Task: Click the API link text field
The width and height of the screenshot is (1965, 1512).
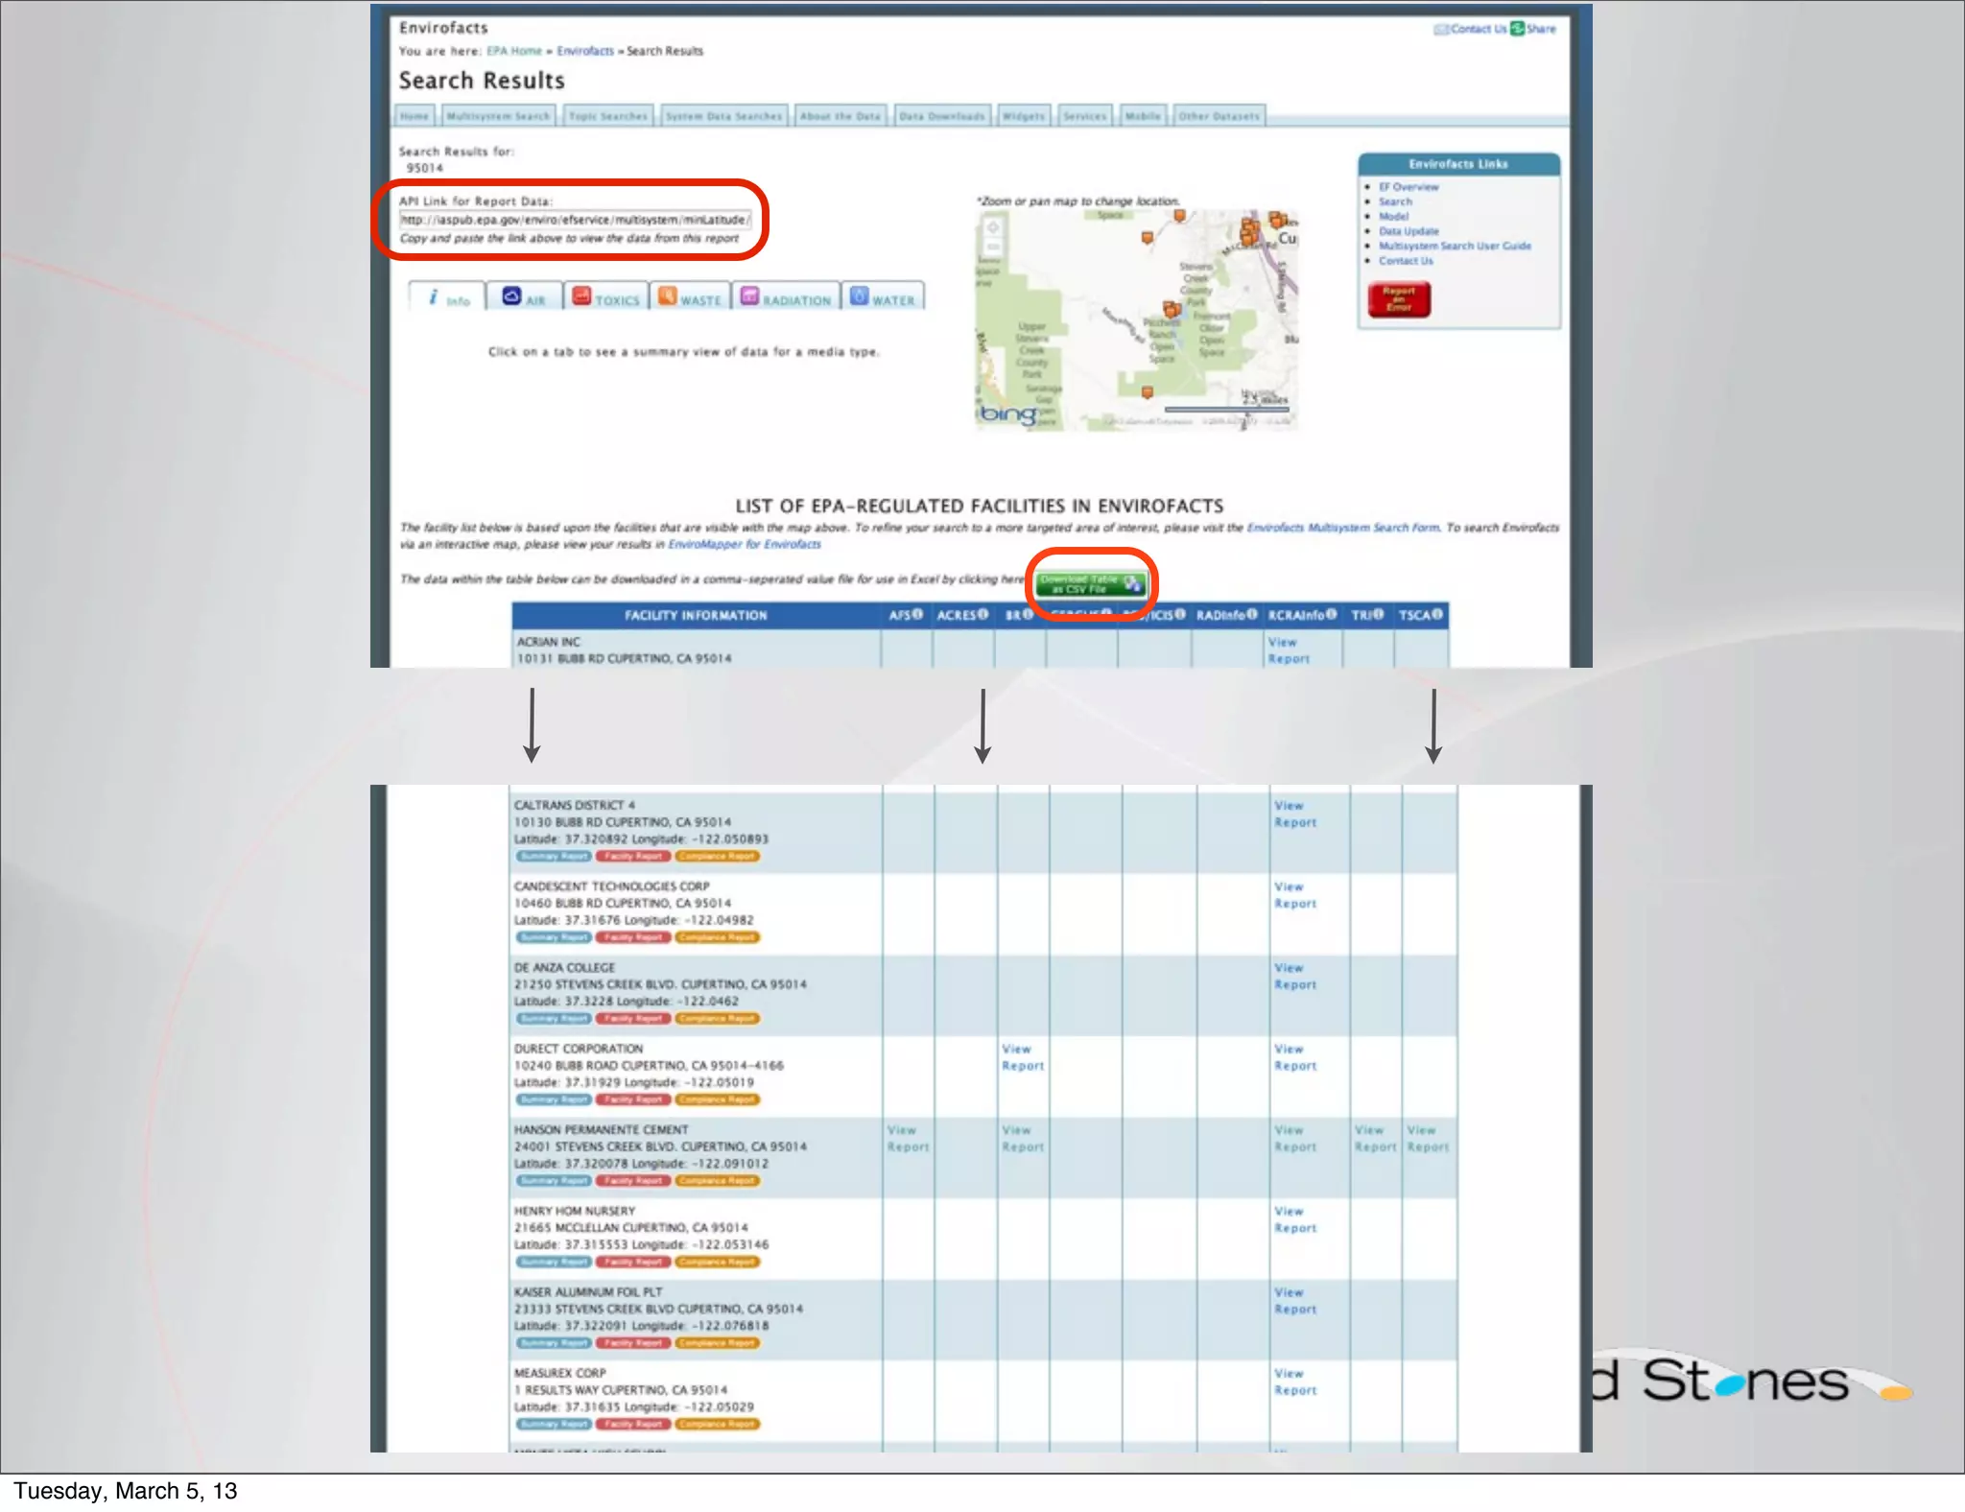Action: 575,220
